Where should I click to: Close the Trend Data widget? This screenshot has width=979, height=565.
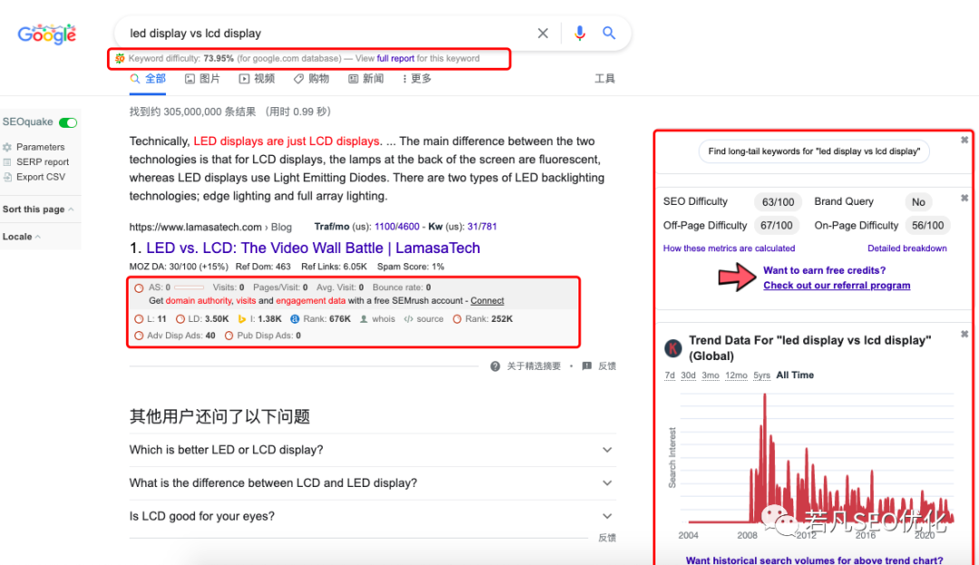[x=964, y=334]
